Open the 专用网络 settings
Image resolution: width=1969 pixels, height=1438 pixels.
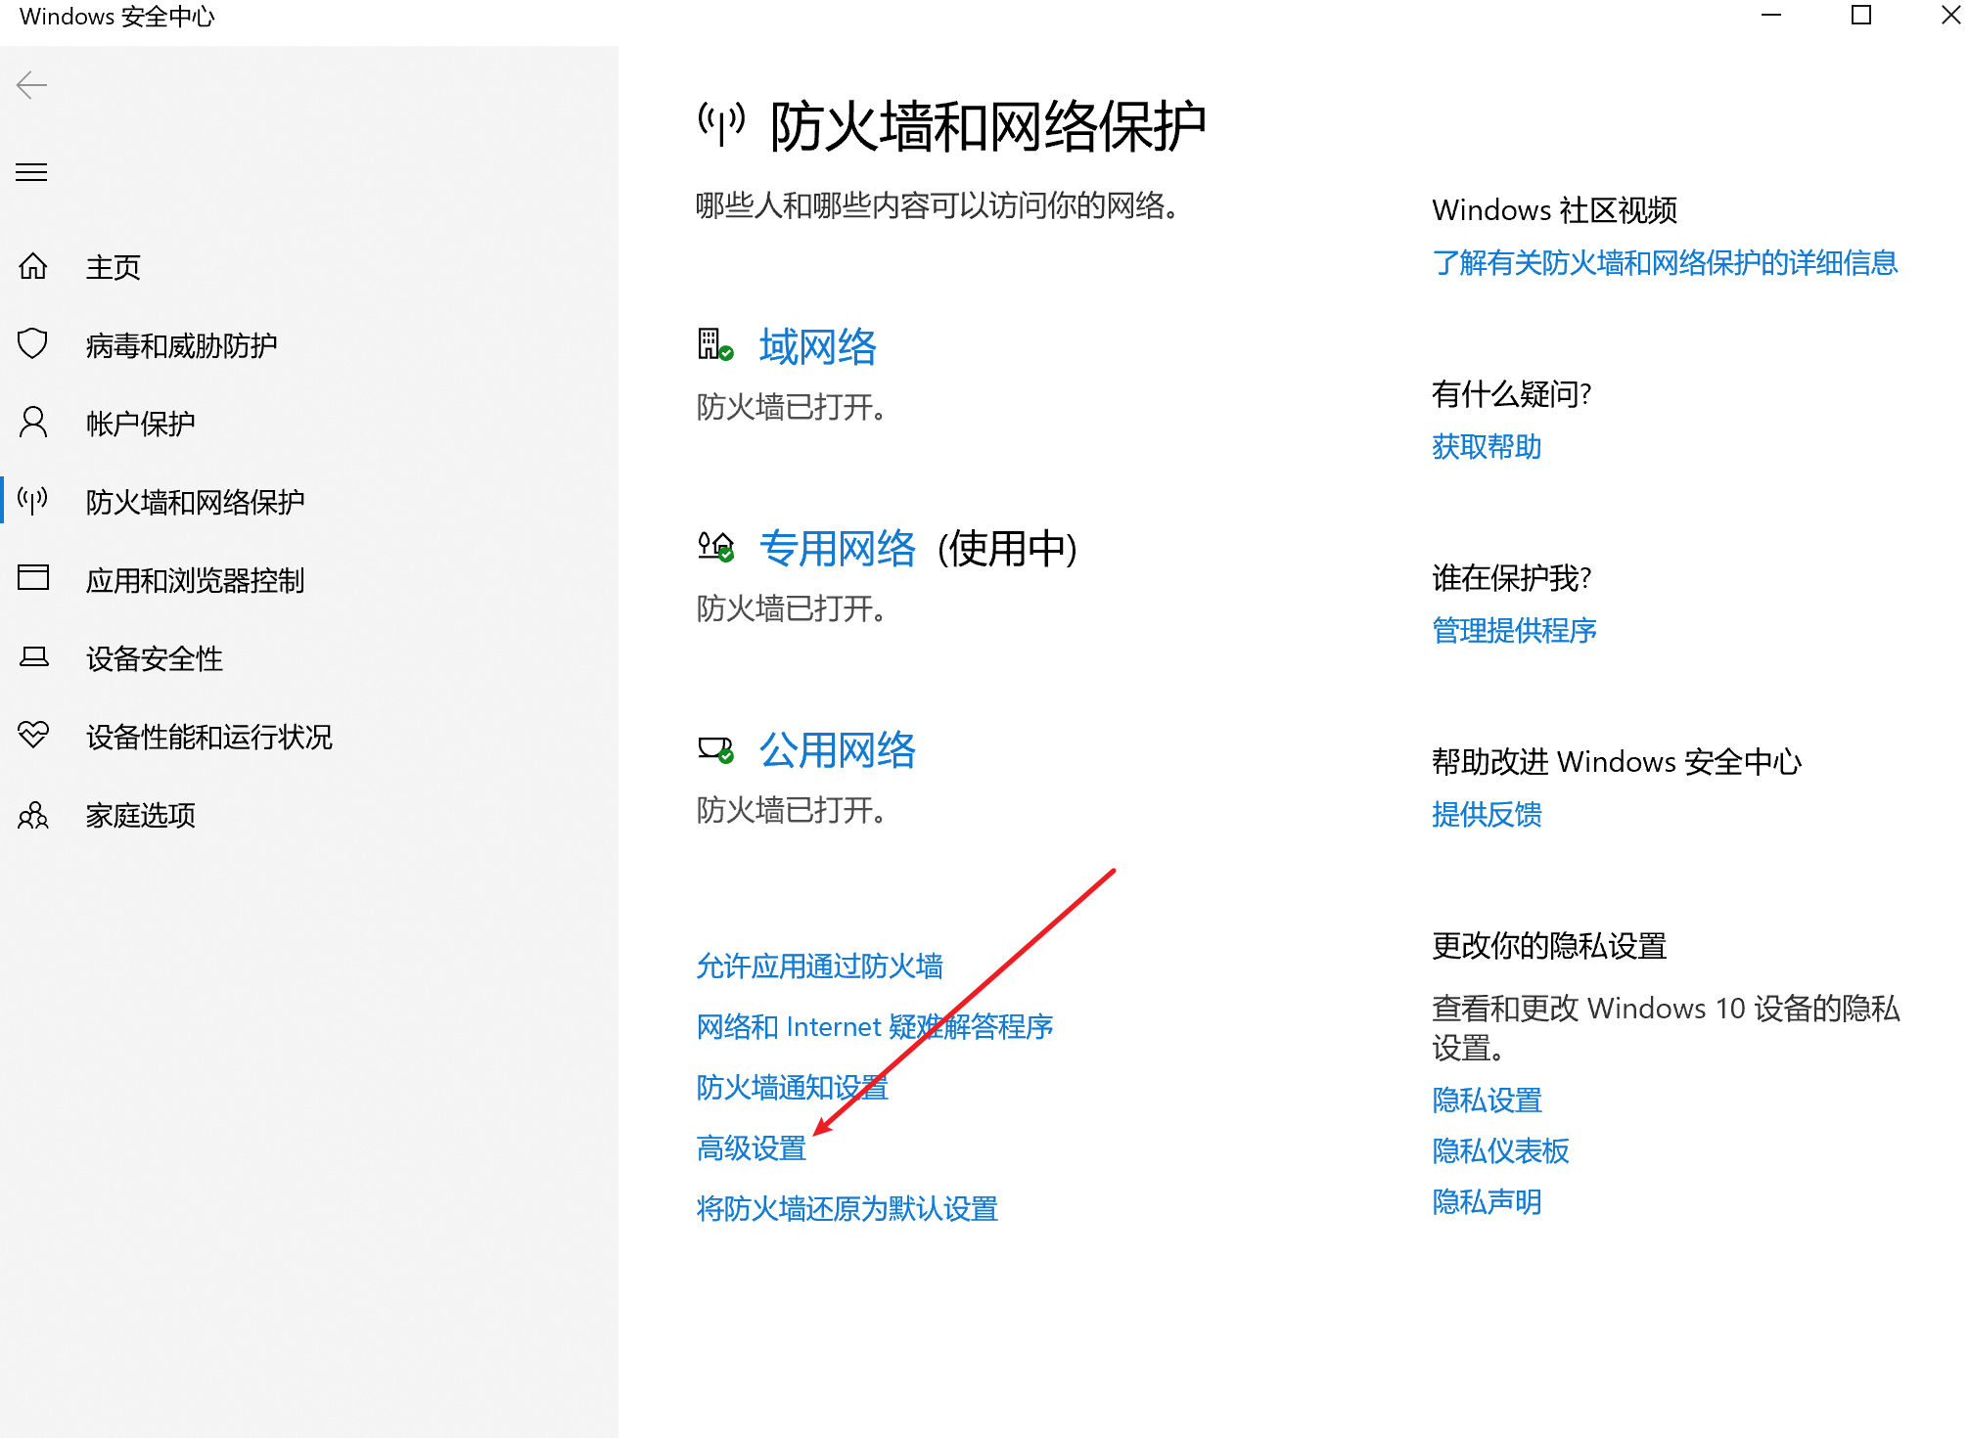pos(837,549)
